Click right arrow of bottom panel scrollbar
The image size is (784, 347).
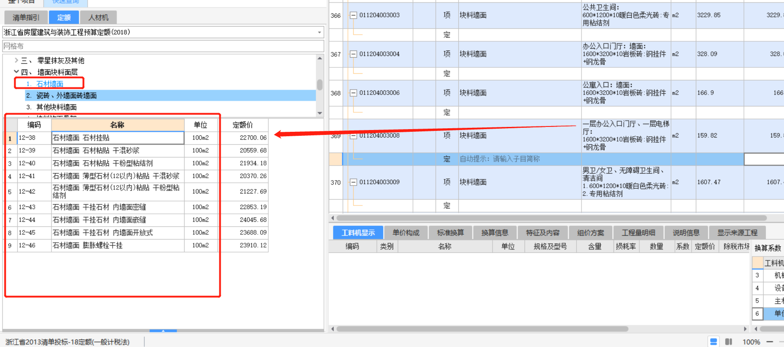(745, 329)
